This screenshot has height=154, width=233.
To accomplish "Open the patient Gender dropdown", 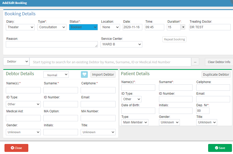I will coord(169,122).
